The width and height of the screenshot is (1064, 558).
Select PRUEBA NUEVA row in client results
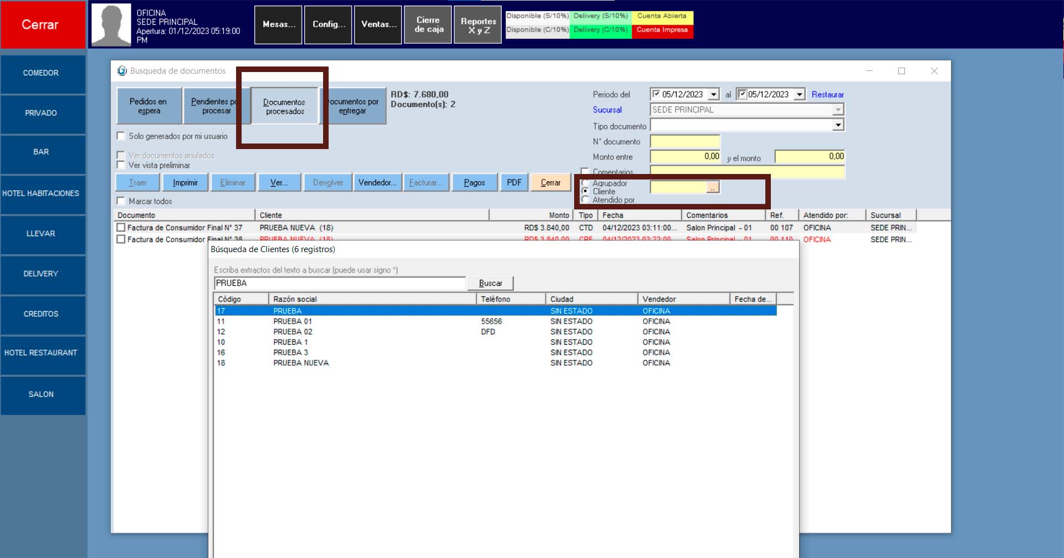pos(301,363)
